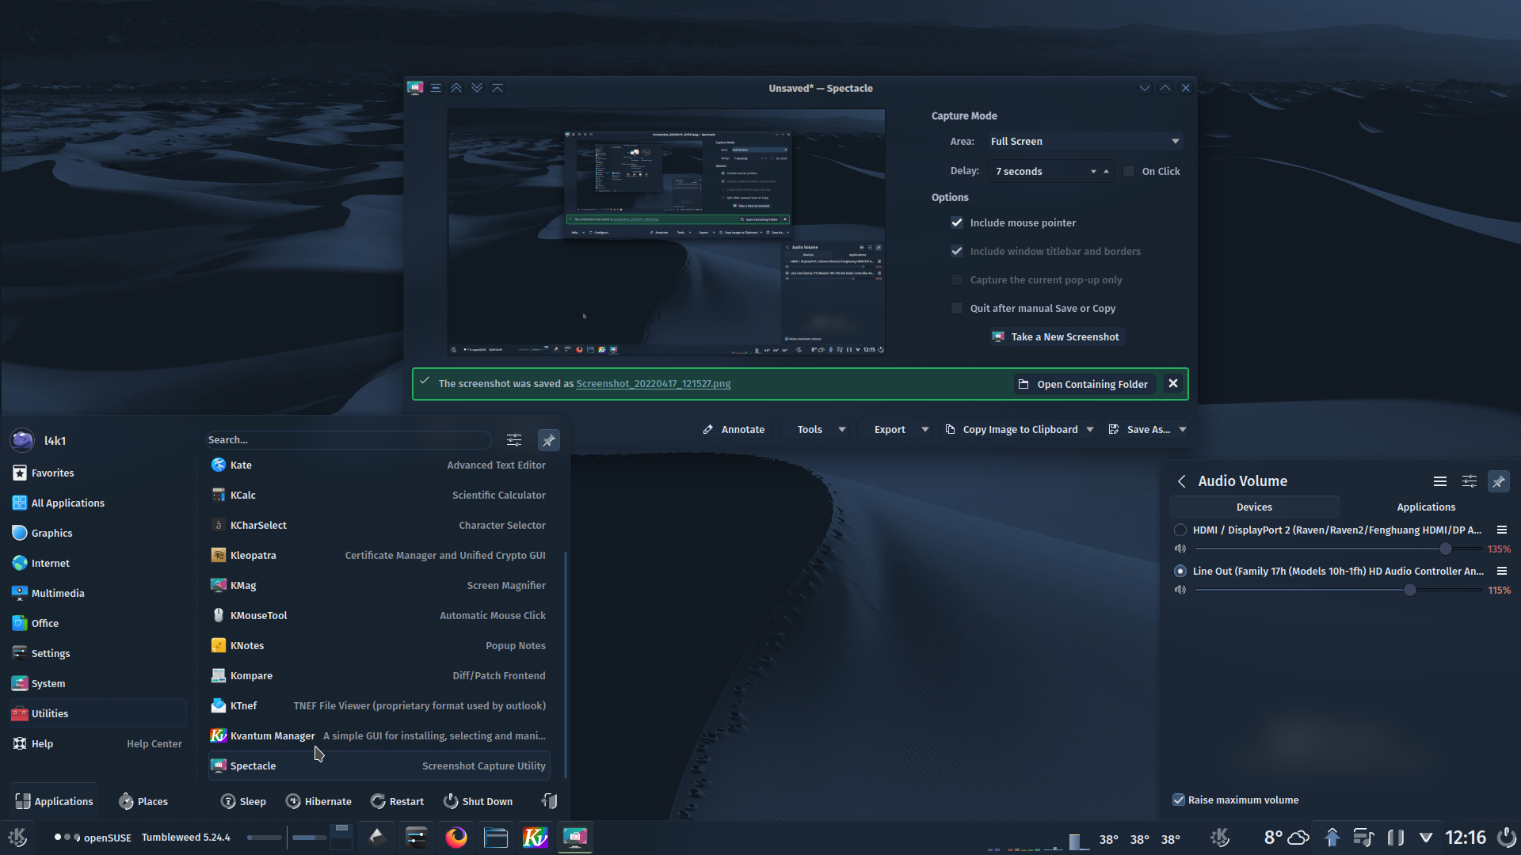The image size is (1521, 855).
Task: Expand the Tools dropdown arrow
Action: tap(842, 429)
